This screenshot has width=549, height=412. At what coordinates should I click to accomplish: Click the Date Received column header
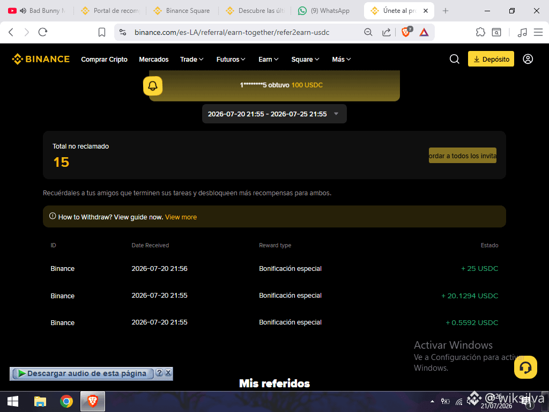pos(150,245)
